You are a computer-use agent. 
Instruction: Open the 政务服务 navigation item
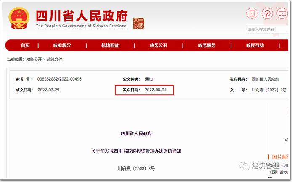[207, 45]
